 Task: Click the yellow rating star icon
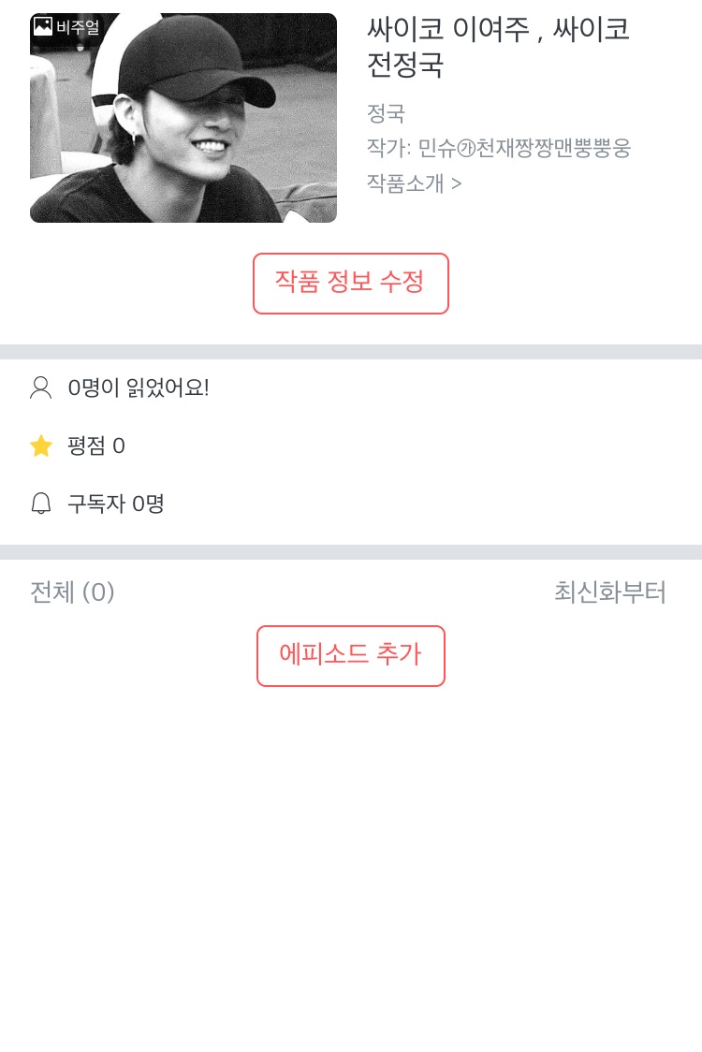point(41,446)
